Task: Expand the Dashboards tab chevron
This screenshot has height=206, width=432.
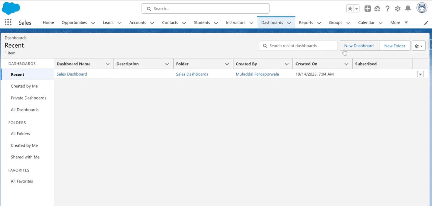Action: point(289,23)
